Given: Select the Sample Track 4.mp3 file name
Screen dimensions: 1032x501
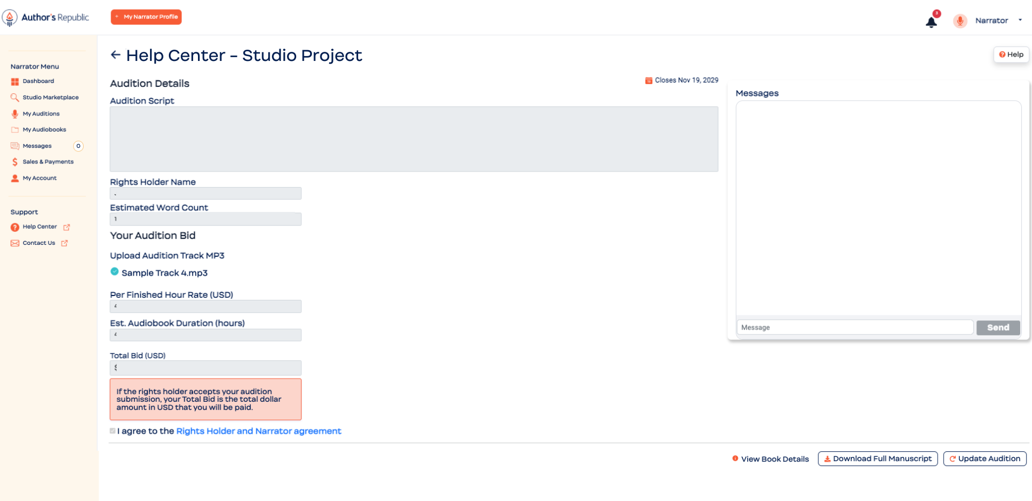Looking at the screenshot, I should pyautogui.click(x=165, y=273).
